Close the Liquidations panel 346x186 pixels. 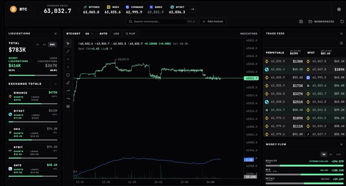[x=55, y=34]
